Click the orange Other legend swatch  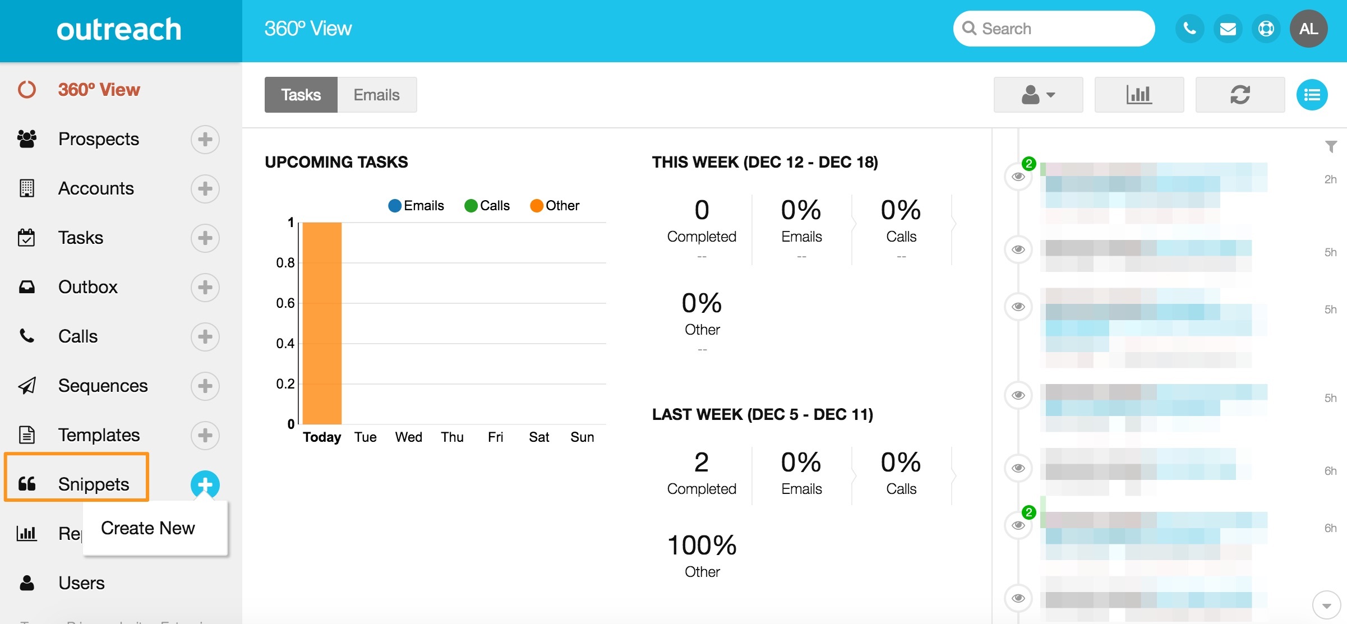click(537, 206)
